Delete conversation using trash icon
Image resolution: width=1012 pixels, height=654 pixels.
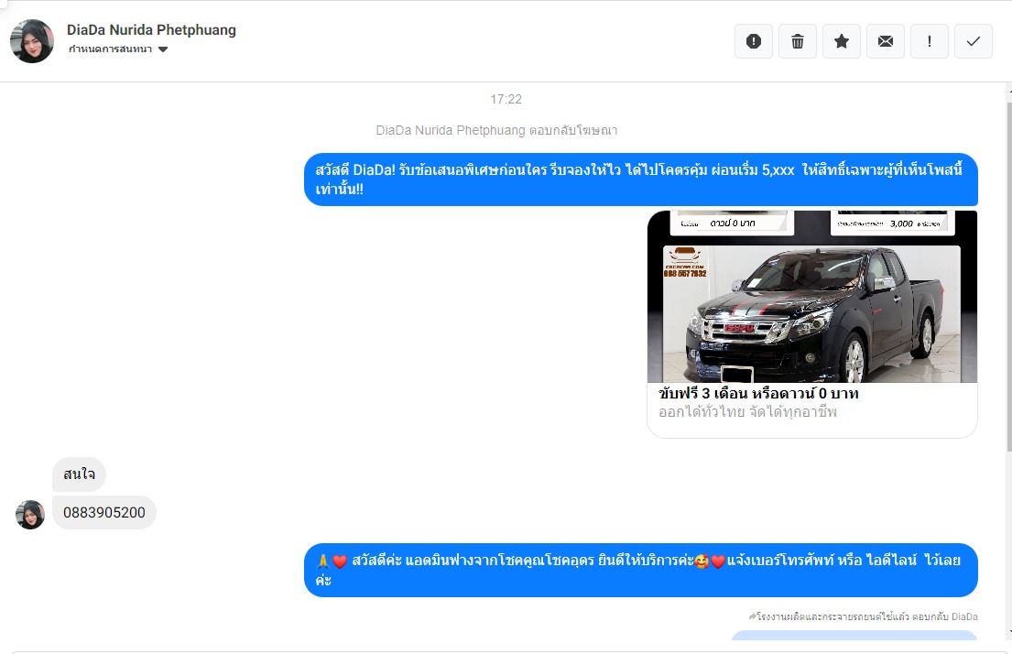797,41
